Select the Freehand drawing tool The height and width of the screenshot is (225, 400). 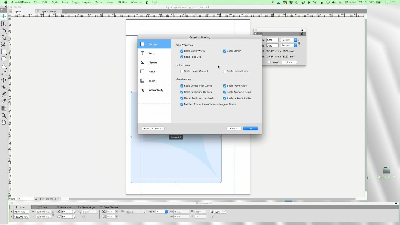click(x=4, y=94)
